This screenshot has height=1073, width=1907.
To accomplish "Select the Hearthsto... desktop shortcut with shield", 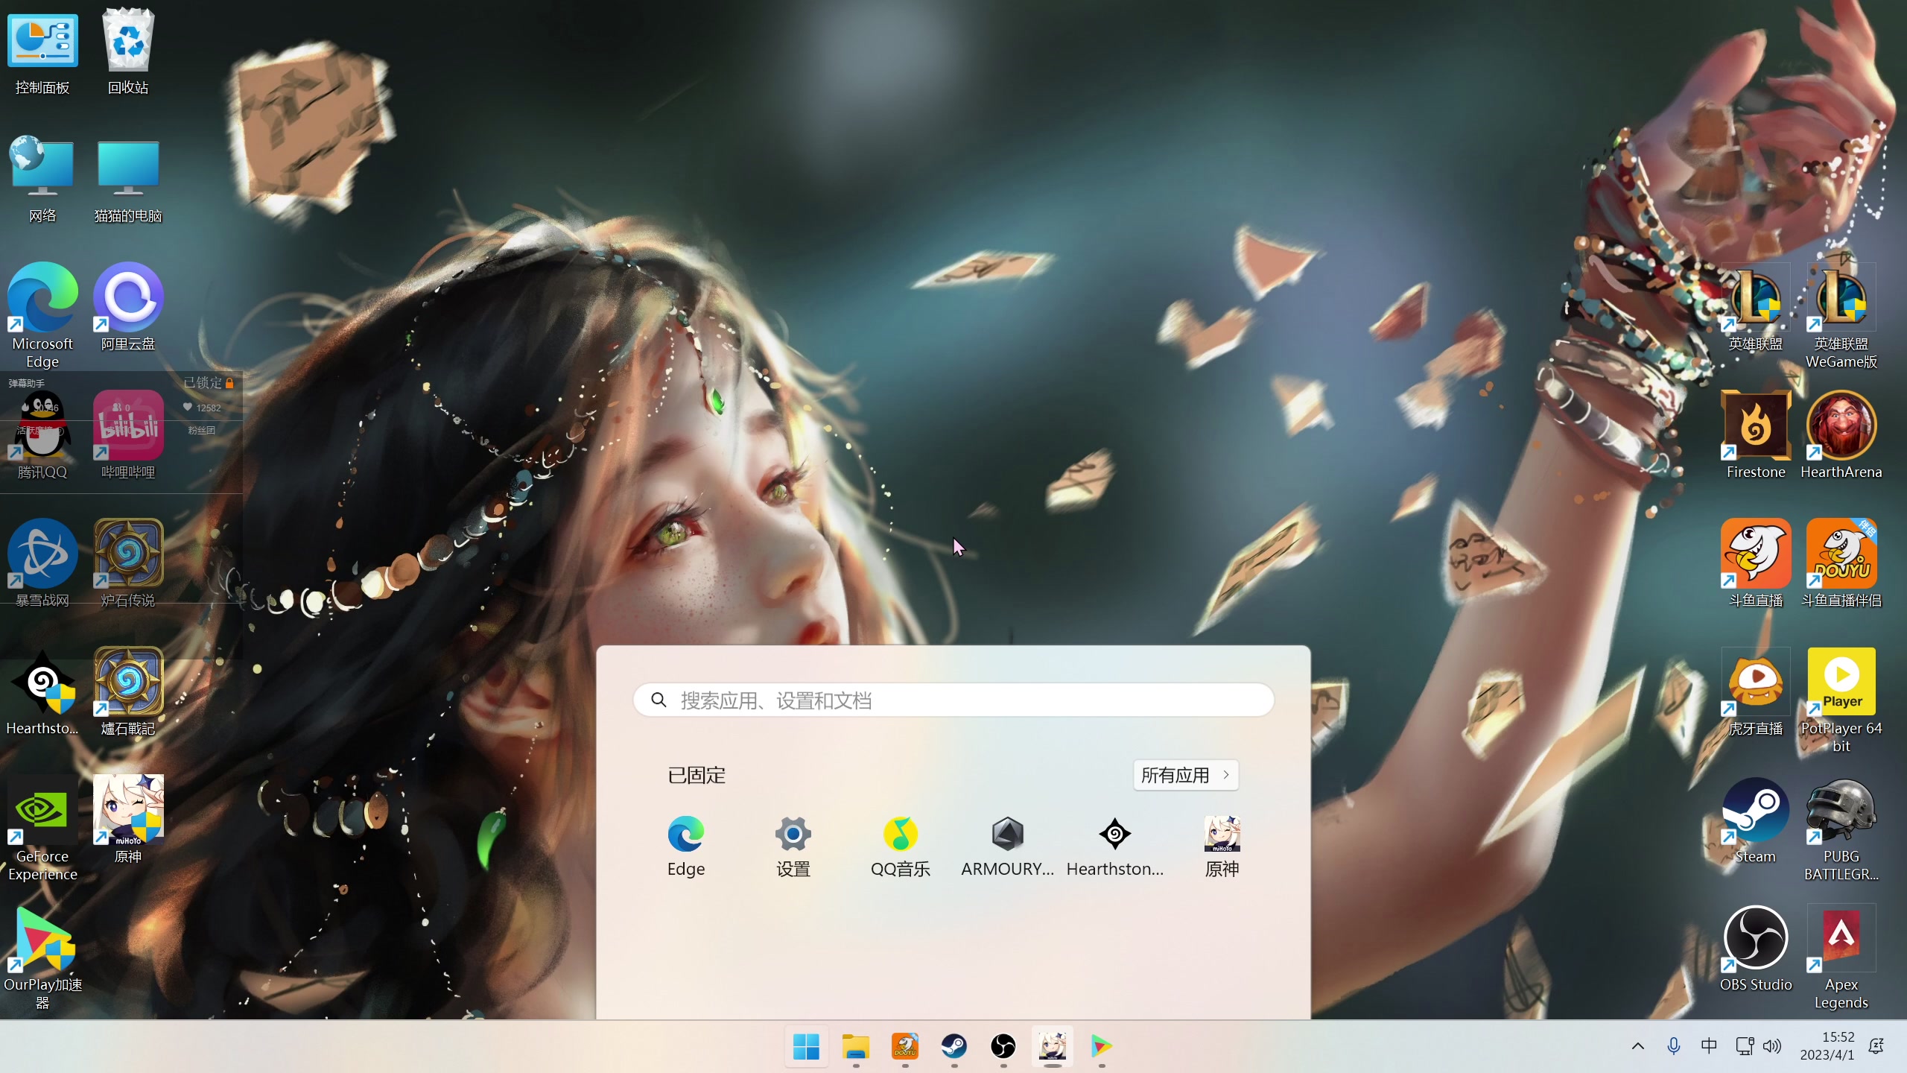I will [x=42, y=692].
